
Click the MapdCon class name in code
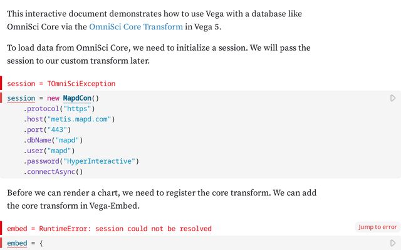[x=81, y=98]
